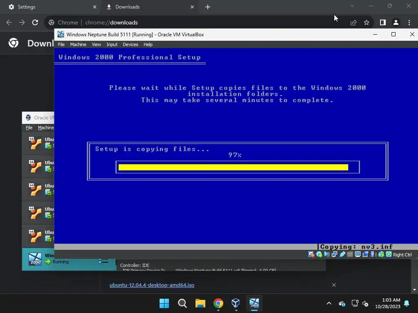The width and height of the screenshot is (418, 313).
Task: Close the Downloads tab in Chrome
Action: 192,7
